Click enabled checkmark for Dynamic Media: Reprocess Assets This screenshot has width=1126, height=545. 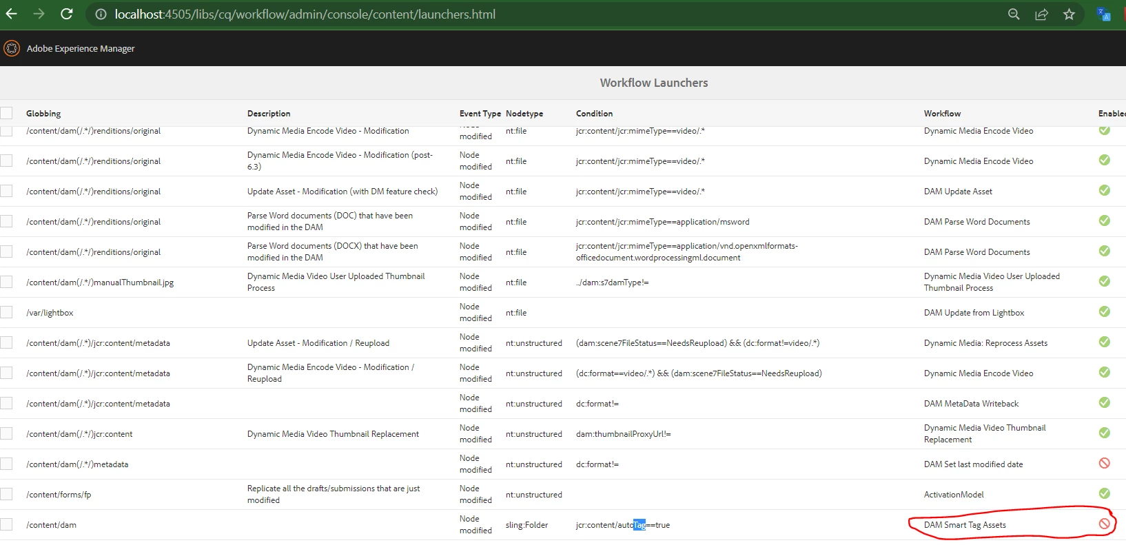pyautogui.click(x=1104, y=342)
